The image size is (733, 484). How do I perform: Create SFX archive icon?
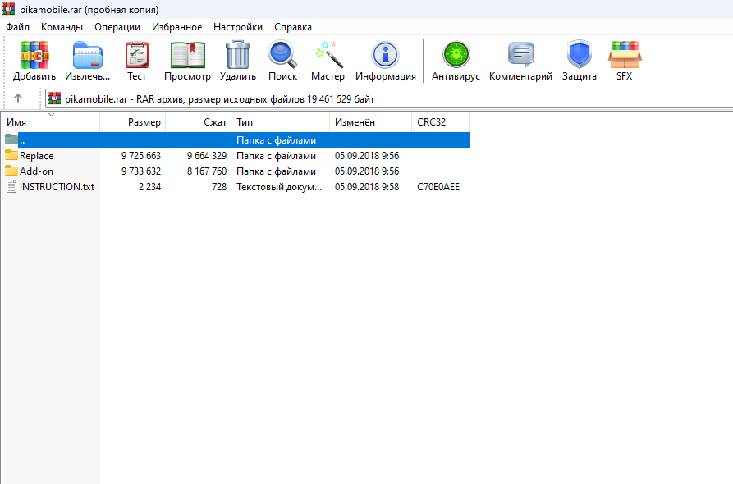(x=625, y=55)
